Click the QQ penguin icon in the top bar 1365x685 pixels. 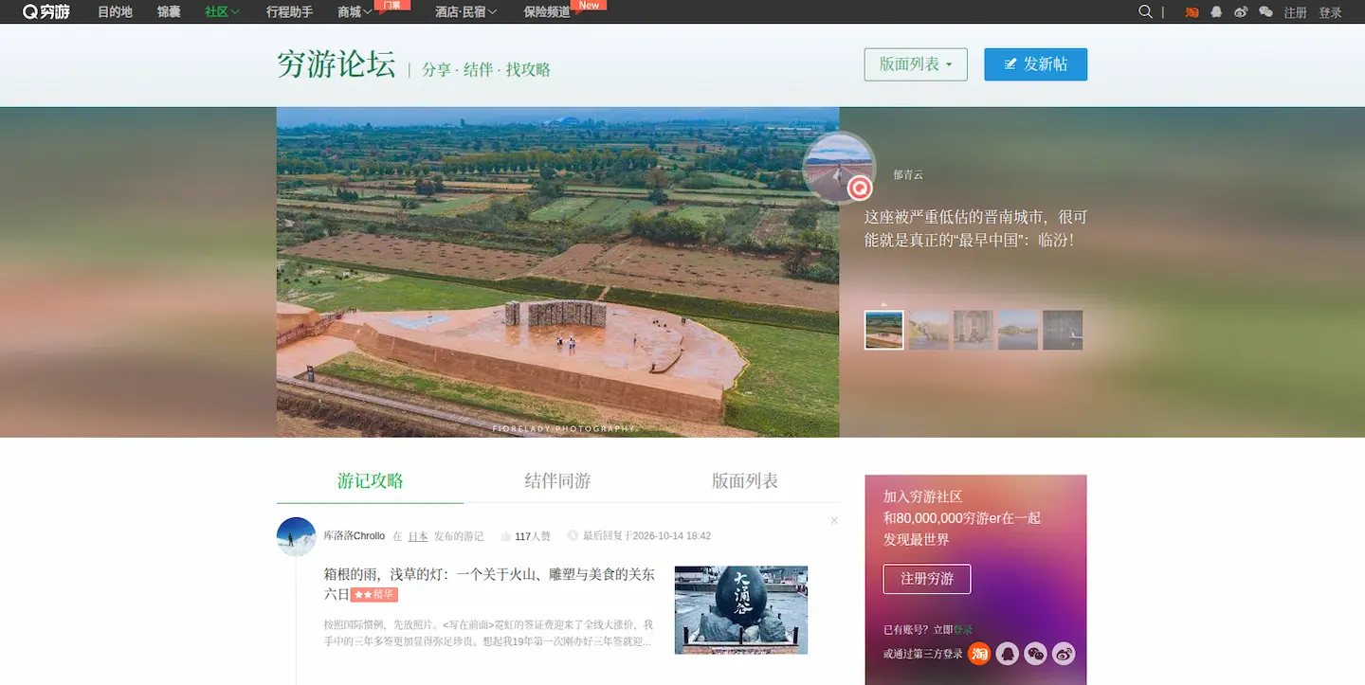[x=1217, y=12]
